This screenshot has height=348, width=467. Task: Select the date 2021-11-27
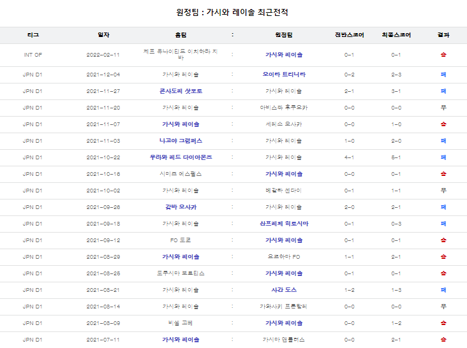coord(103,91)
